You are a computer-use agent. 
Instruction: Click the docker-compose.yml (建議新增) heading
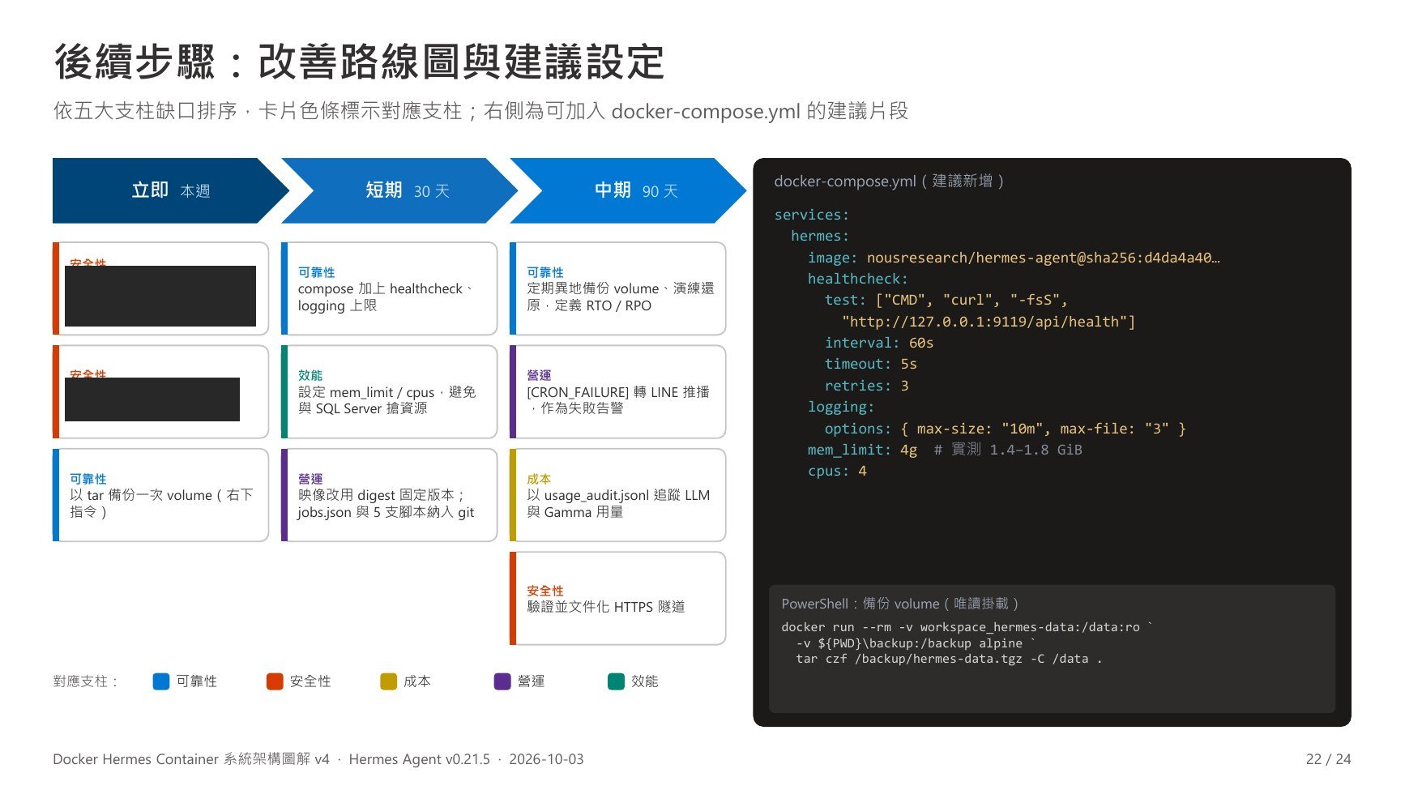tap(889, 181)
